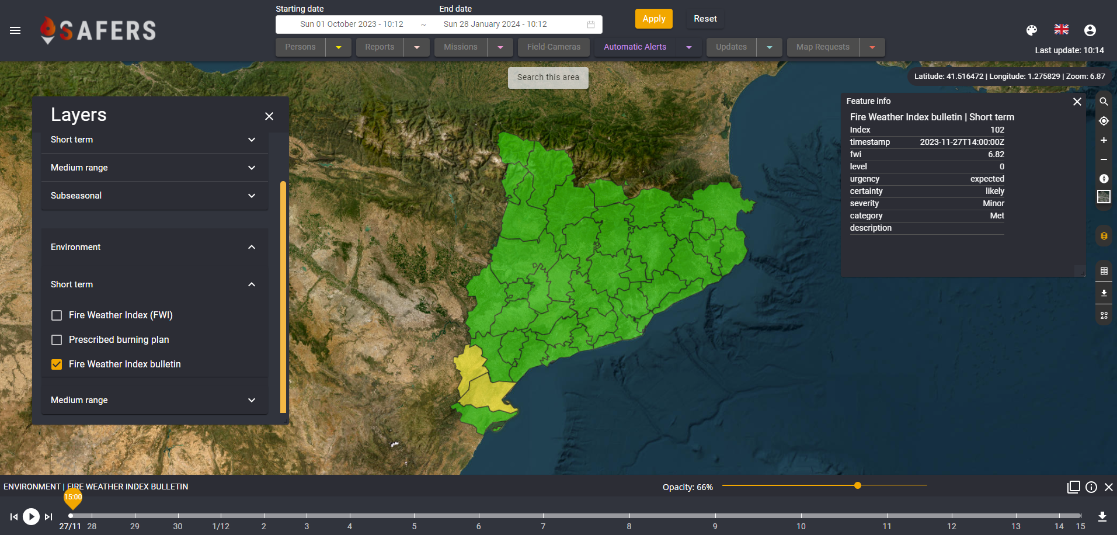Center map on my location

1104,121
